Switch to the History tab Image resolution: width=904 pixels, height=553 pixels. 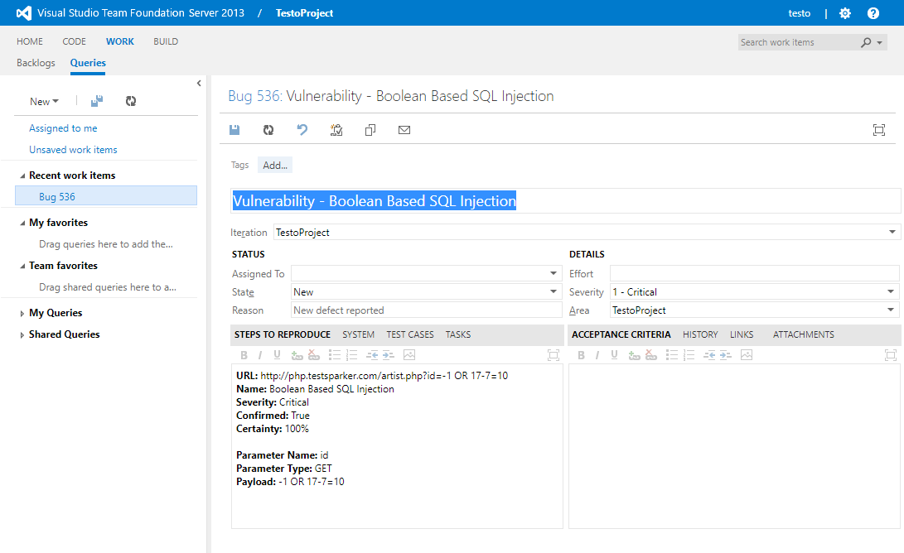point(700,334)
